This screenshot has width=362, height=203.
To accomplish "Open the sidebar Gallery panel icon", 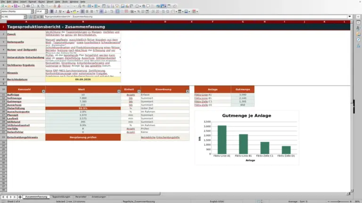I will pos(358,34).
